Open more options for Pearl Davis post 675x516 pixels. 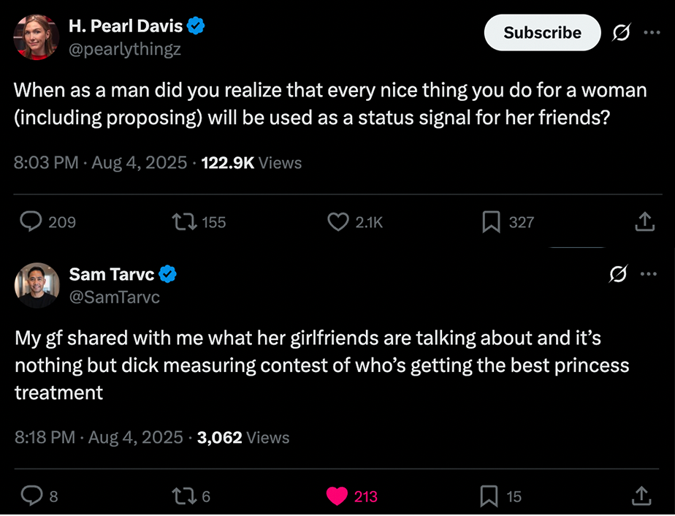click(x=651, y=33)
